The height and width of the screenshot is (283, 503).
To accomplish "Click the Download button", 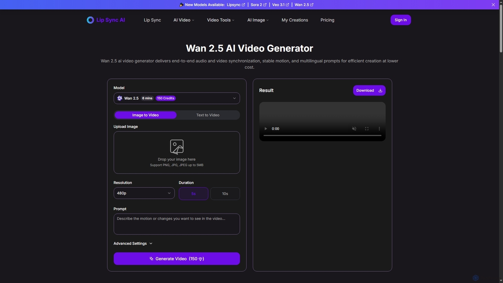I will click(x=369, y=90).
